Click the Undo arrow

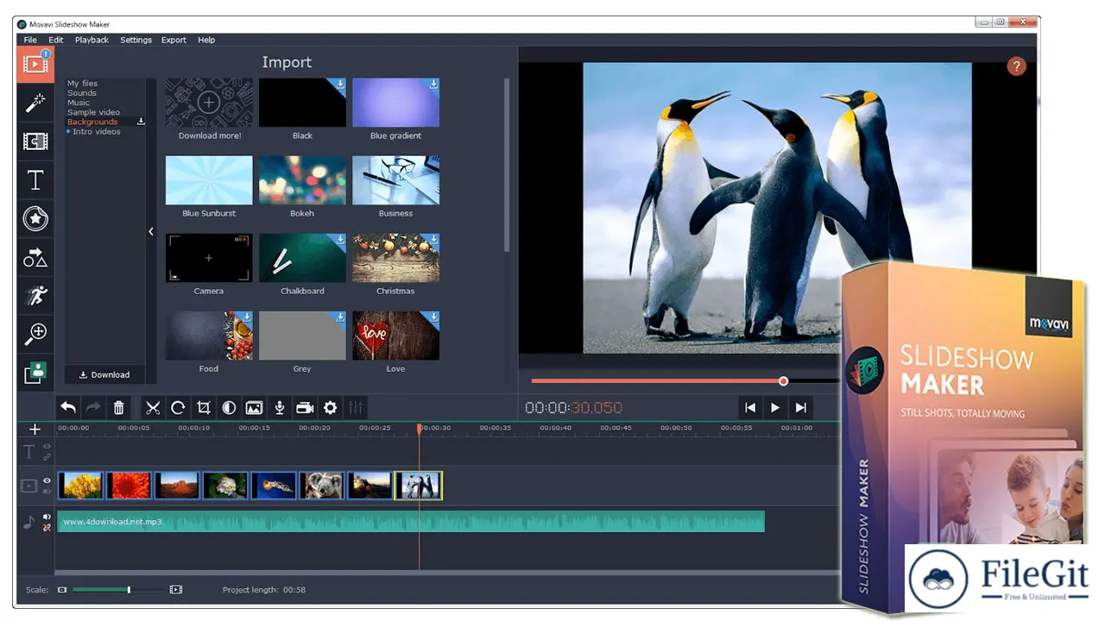68,408
